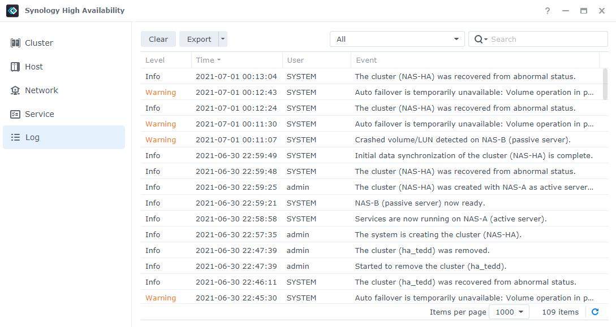
Task: Open the All log level filter dropdown
Action: tap(397, 38)
